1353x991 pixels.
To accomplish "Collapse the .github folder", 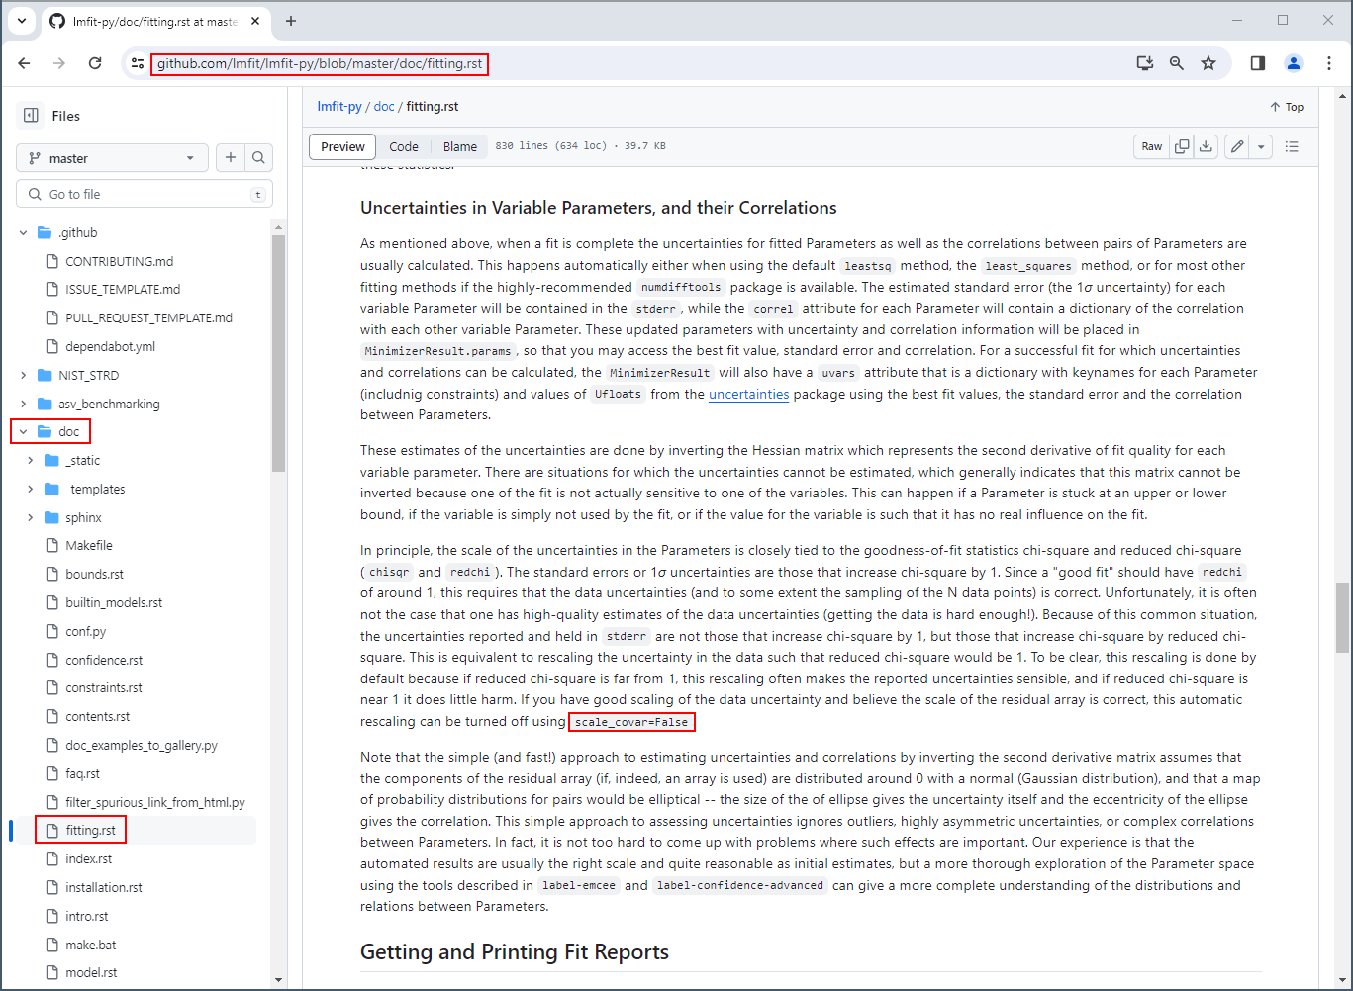I will (x=24, y=233).
